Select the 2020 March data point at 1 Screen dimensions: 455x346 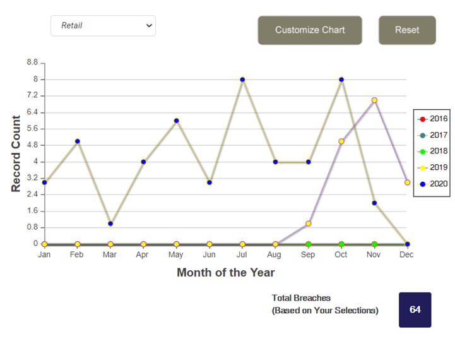(110, 224)
